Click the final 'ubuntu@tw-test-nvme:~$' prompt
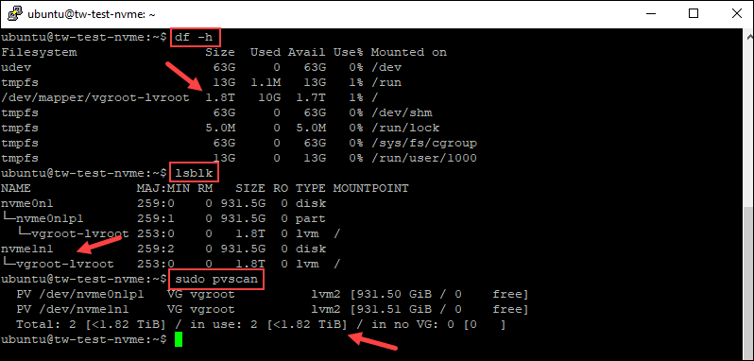754x361 pixels. click(x=84, y=339)
